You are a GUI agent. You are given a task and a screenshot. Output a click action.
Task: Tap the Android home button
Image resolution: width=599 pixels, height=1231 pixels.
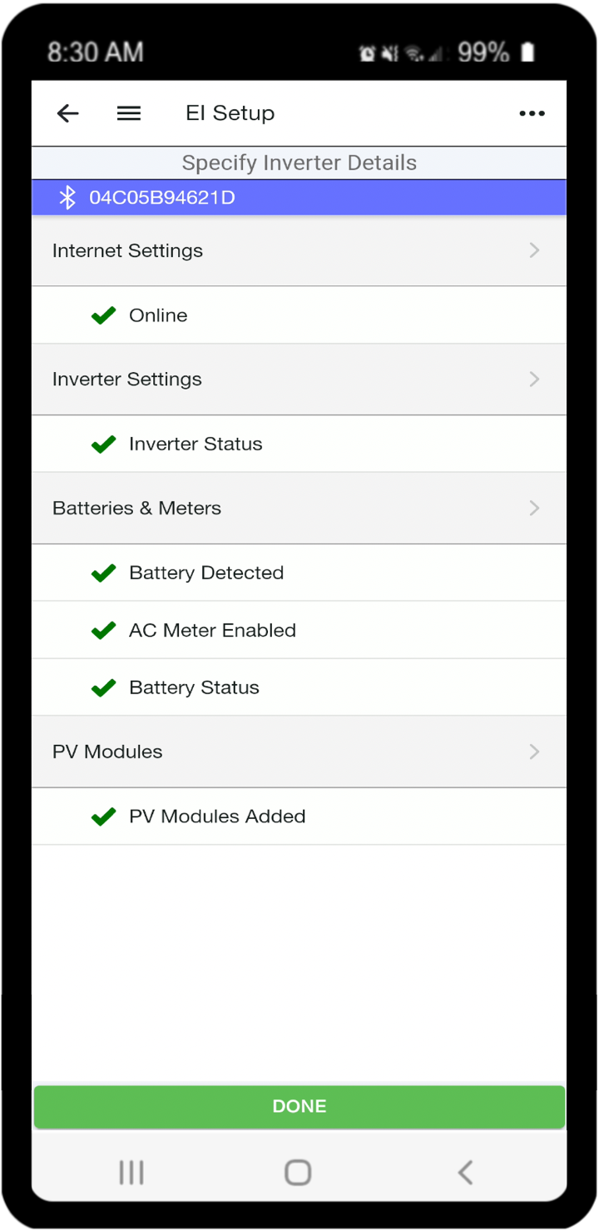[x=298, y=1172]
